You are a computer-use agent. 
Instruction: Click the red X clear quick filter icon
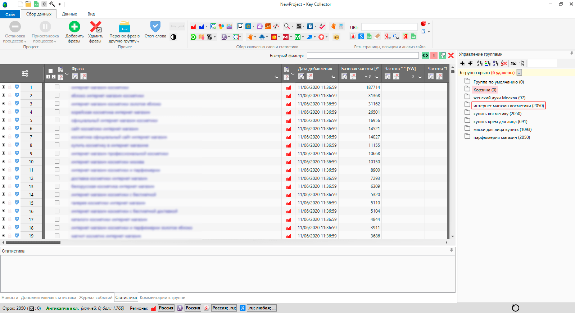click(451, 55)
